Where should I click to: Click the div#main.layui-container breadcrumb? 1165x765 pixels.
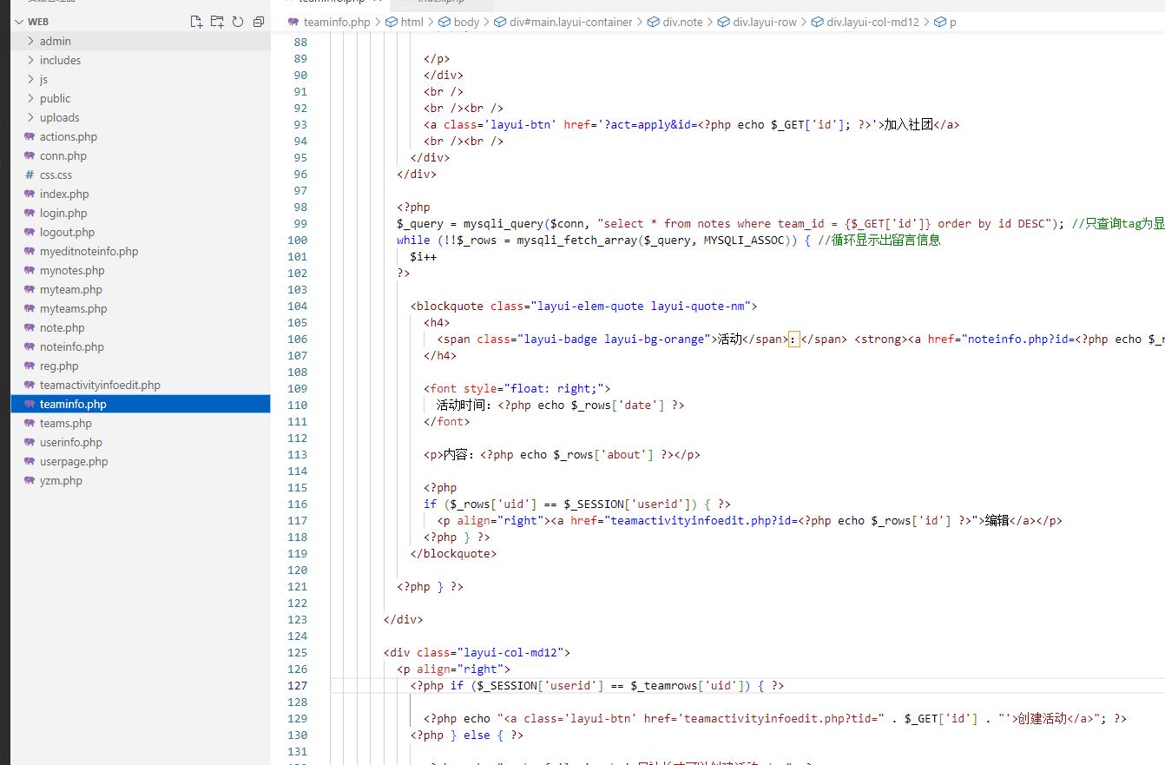(x=570, y=22)
